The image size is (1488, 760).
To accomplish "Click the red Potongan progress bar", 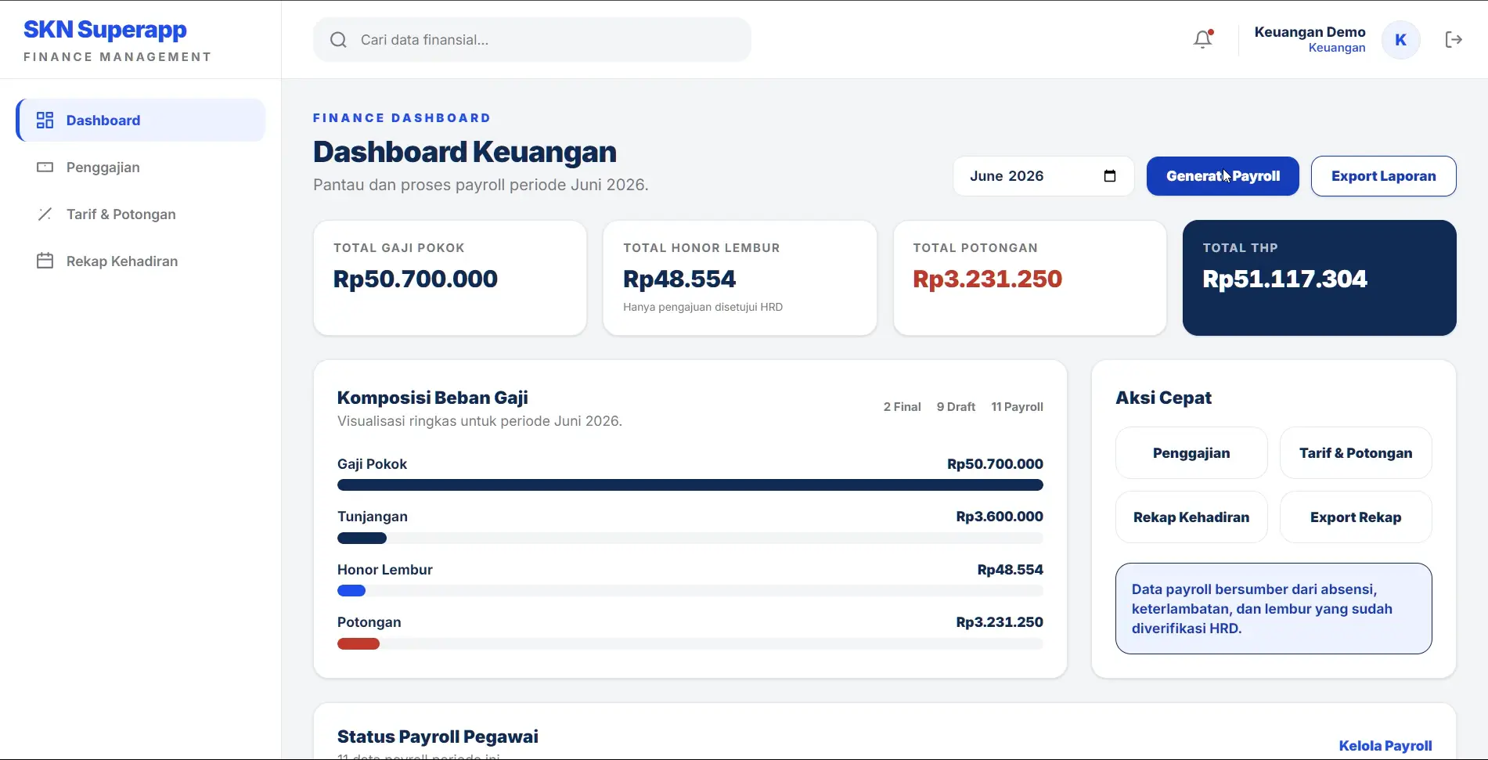I will (358, 643).
